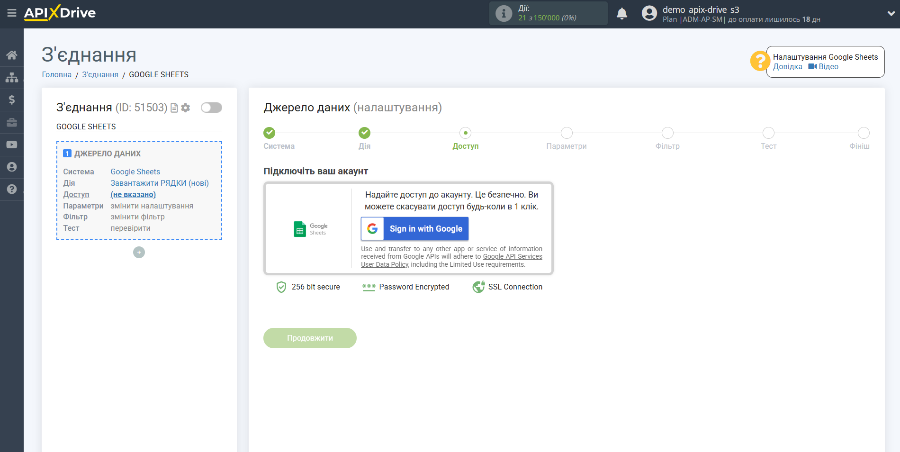Click Sign in with Google button
The image size is (900, 452).
[414, 229]
